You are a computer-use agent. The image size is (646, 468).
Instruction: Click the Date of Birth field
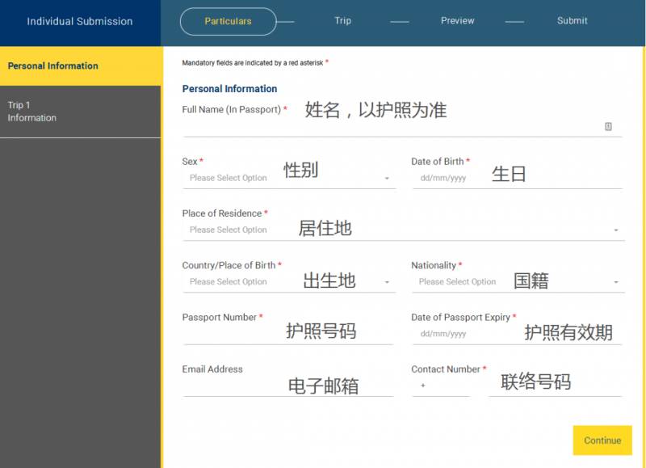[517, 178]
